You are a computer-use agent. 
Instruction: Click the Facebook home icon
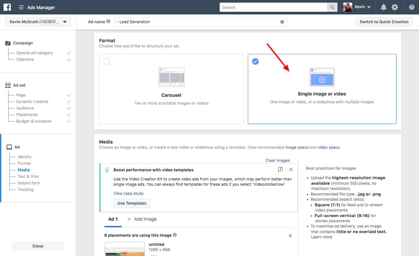[x=7, y=7]
